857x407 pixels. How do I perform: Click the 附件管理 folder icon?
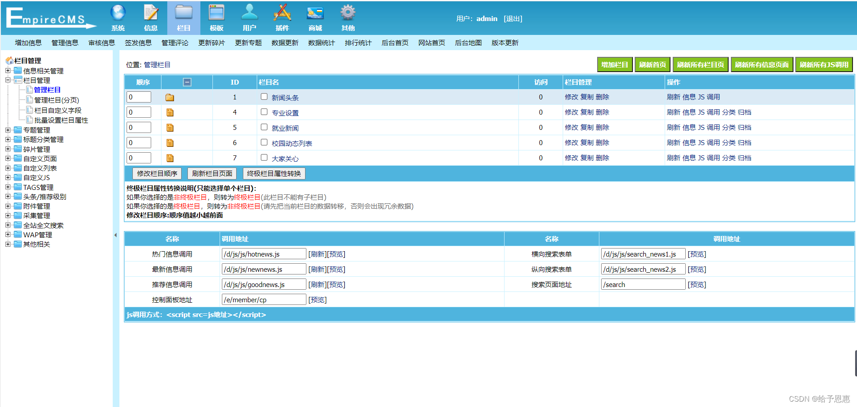coord(18,206)
